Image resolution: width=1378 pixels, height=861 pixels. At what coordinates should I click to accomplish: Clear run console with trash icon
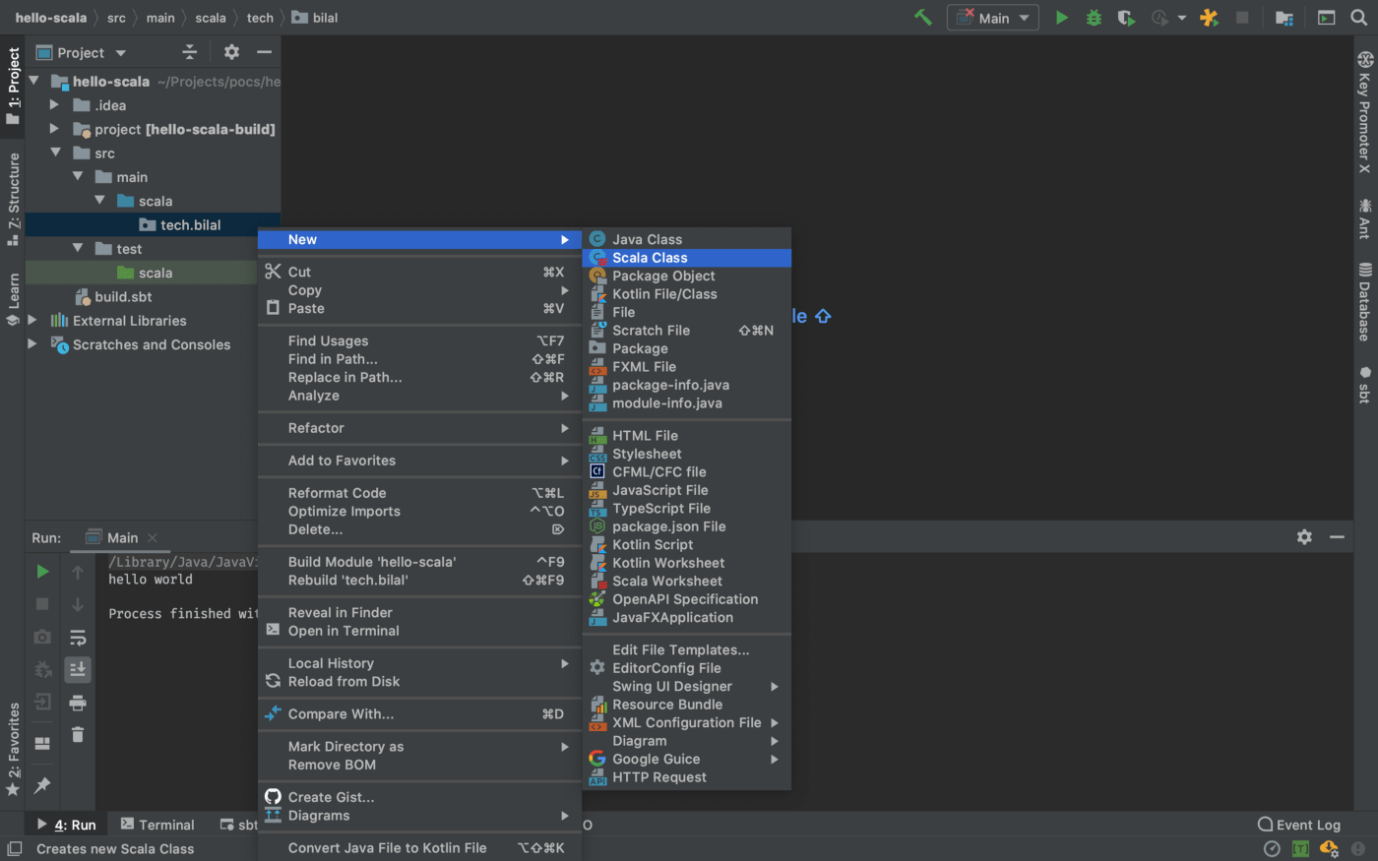pyautogui.click(x=78, y=734)
